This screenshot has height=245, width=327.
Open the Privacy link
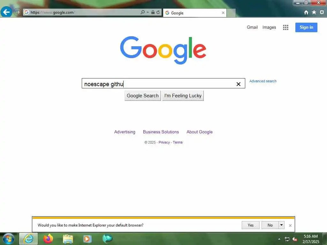click(164, 142)
